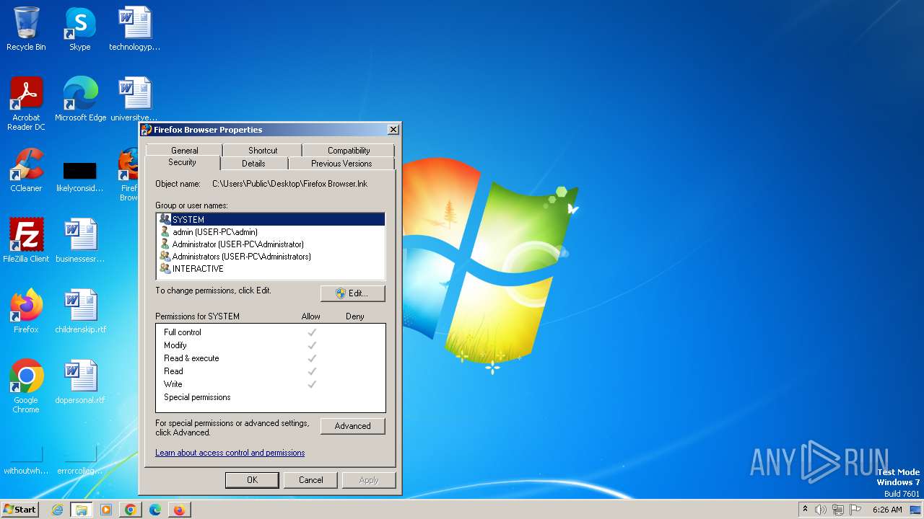Select the FileZilla Client shortcut

[x=26, y=241]
